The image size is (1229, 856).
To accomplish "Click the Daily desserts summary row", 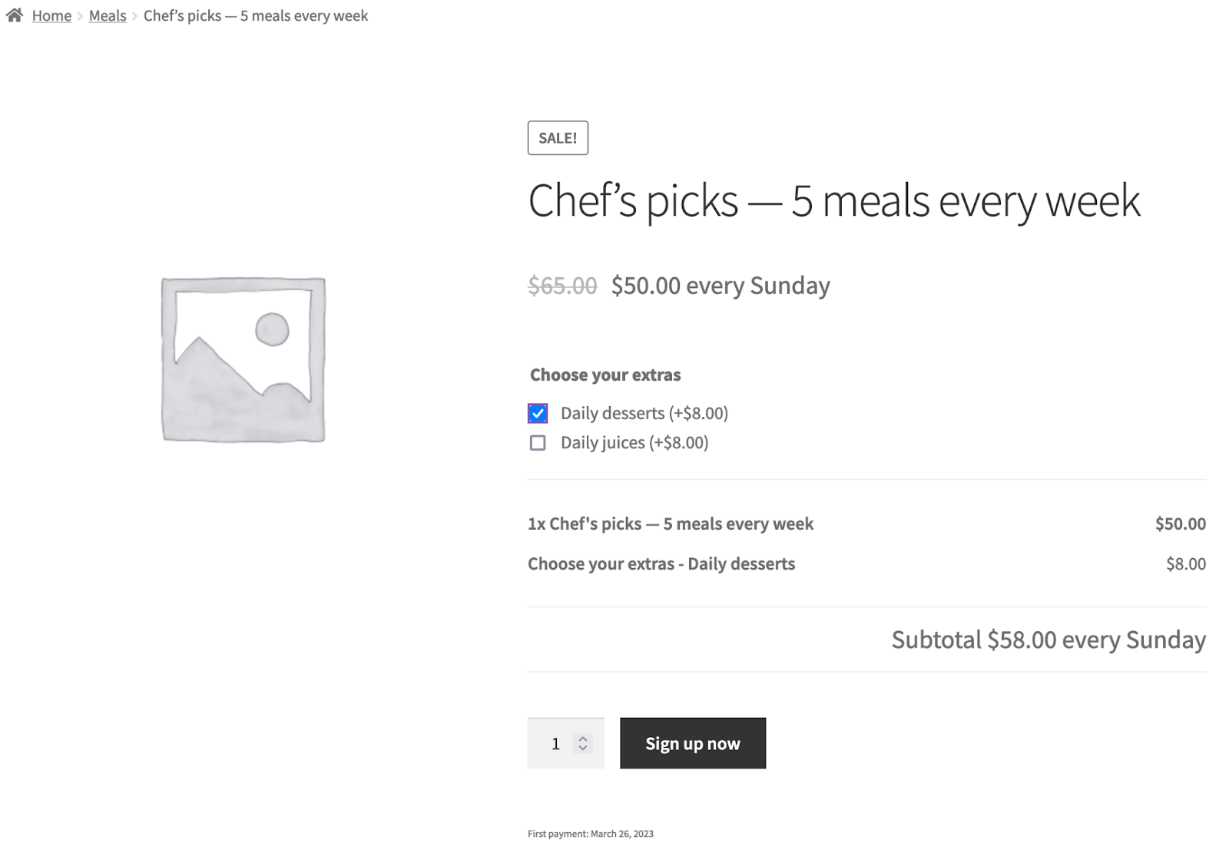I will pyautogui.click(x=661, y=564).
